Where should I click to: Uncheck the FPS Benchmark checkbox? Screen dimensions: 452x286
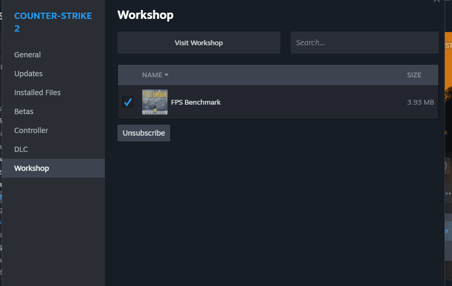tap(128, 102)
